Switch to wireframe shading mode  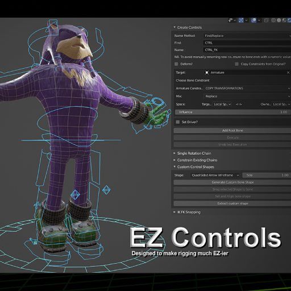[273, 20]
